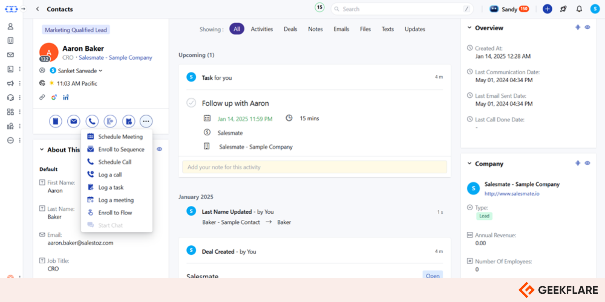Open the reports chart sidebar icon
Screen dimensions: 605x302
pos(11,126)
